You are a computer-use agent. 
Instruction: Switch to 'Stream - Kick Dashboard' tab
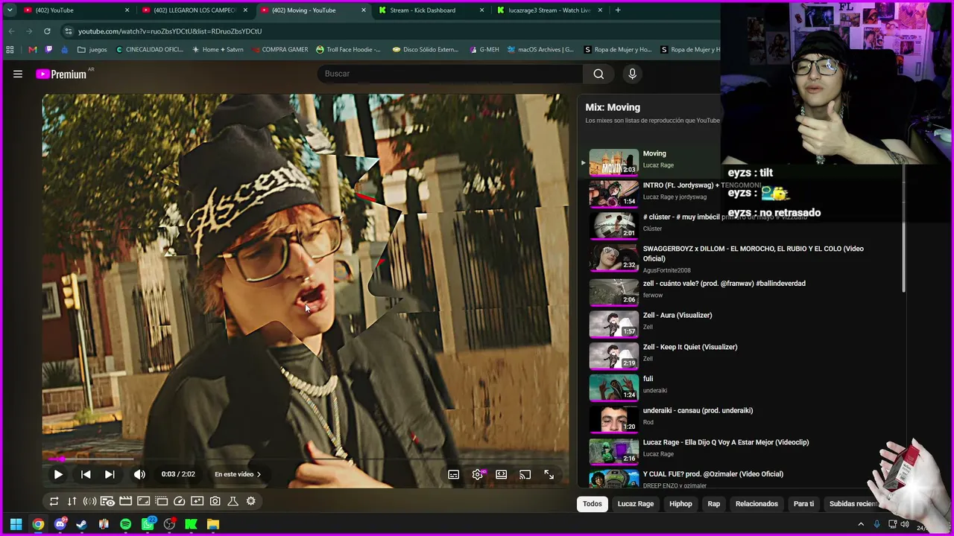431,10
